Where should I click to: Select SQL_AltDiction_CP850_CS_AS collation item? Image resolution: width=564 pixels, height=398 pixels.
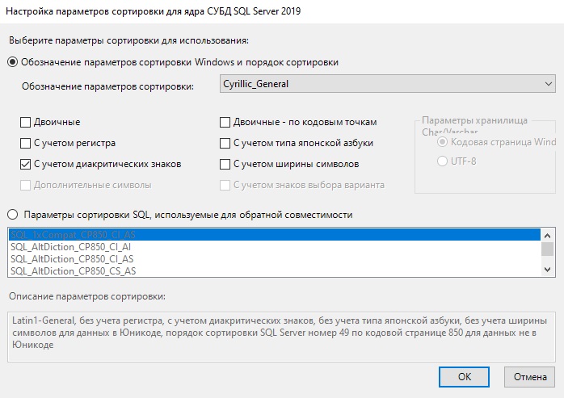(275, 270)
